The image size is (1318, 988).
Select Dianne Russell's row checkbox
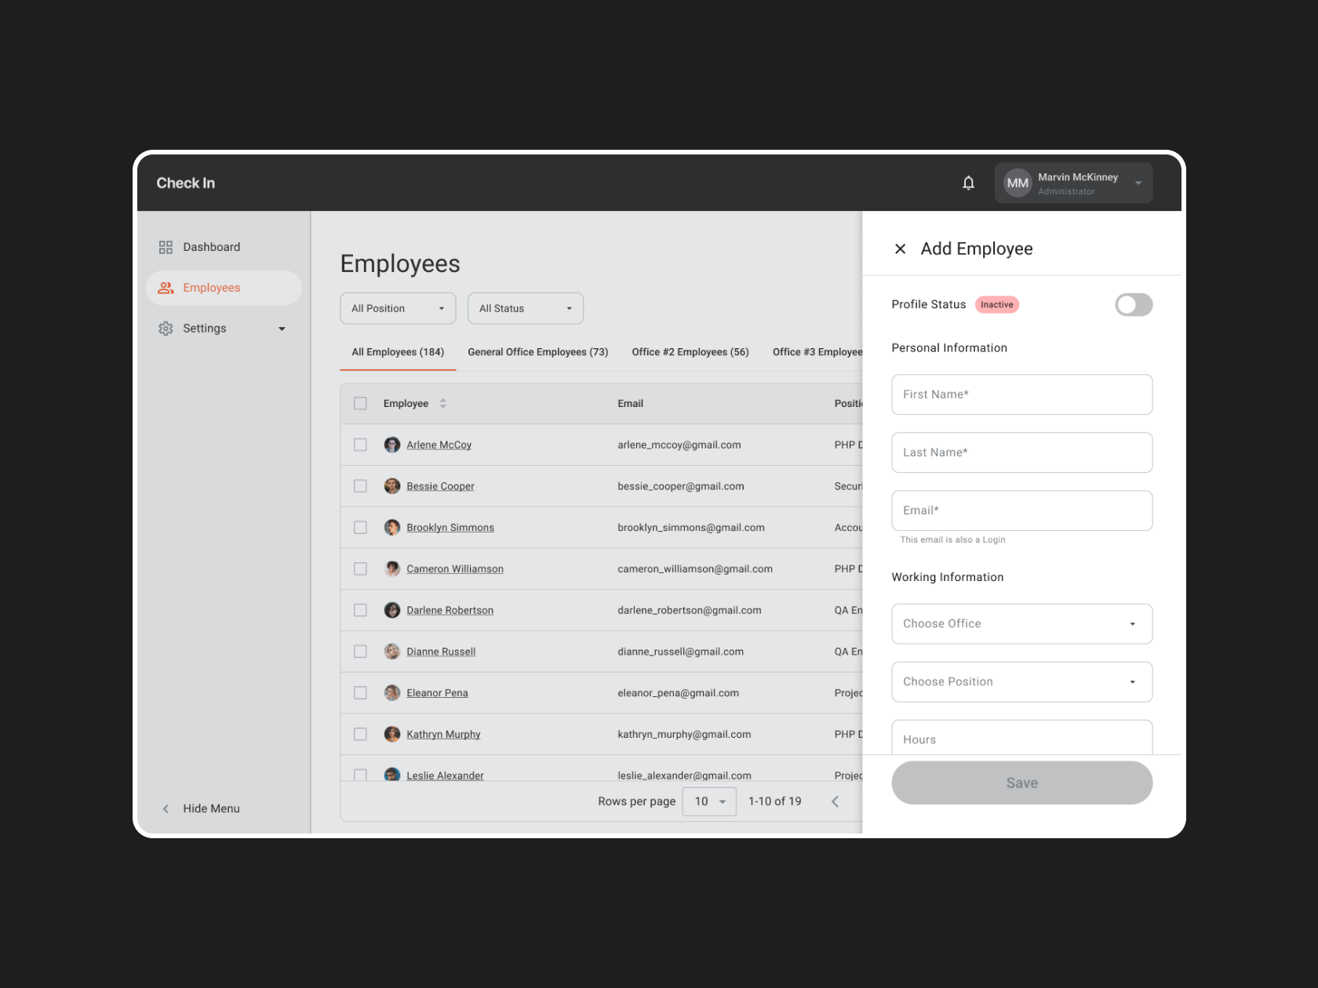pyautogui.click(x=360, y=652)
